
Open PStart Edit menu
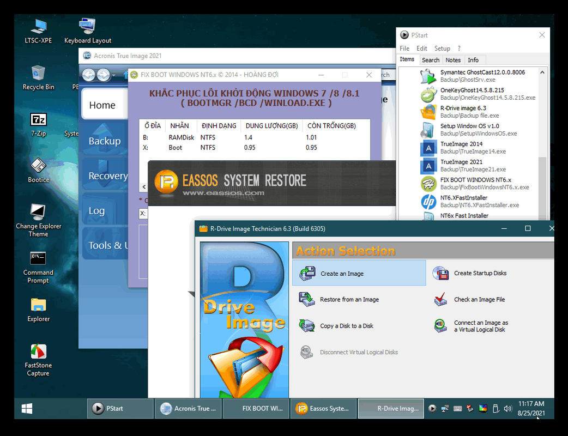pyautogui.click(x=422, y=48)
